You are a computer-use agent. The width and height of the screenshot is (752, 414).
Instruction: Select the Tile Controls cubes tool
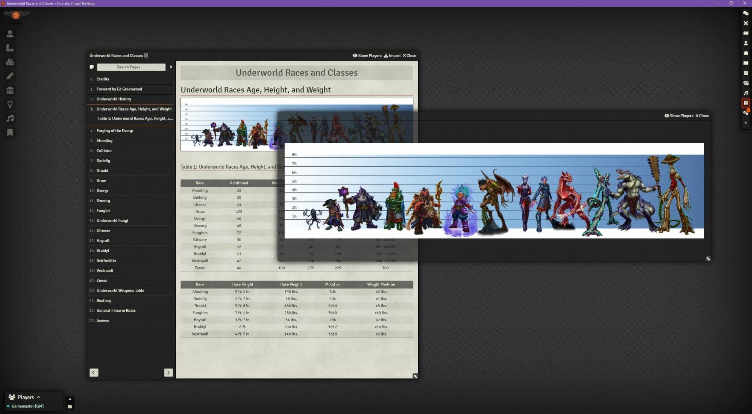10,62
